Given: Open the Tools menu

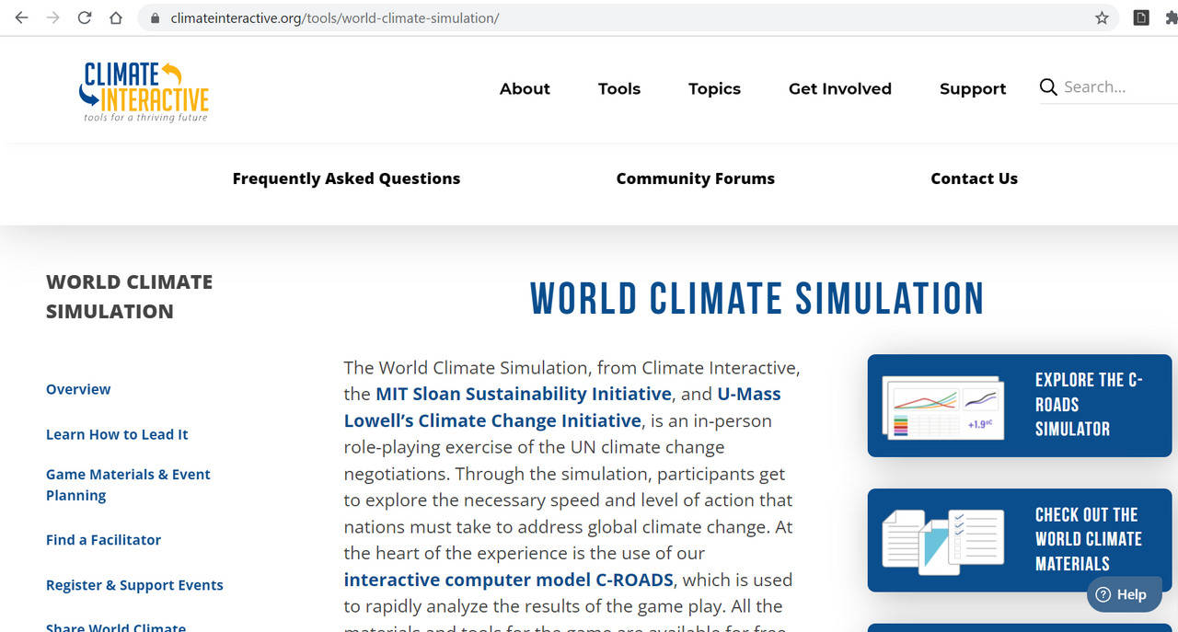Looking at the screenshot, I should coord(618,88).
